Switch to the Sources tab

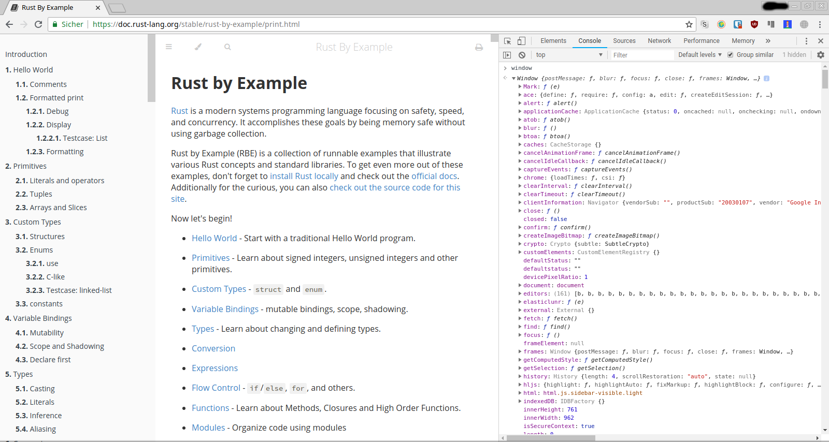624,41
